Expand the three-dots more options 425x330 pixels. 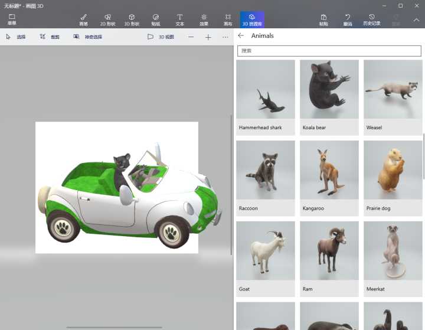click(225, 37)
